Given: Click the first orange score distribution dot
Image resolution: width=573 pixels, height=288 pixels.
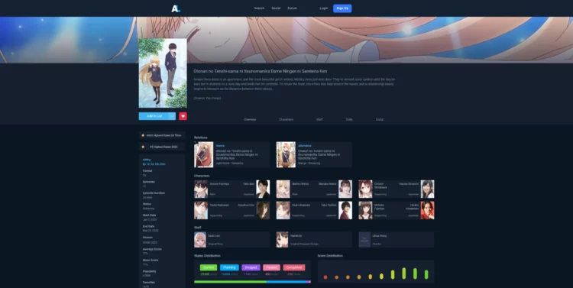Looking at the screenshot, I should 325,277.
